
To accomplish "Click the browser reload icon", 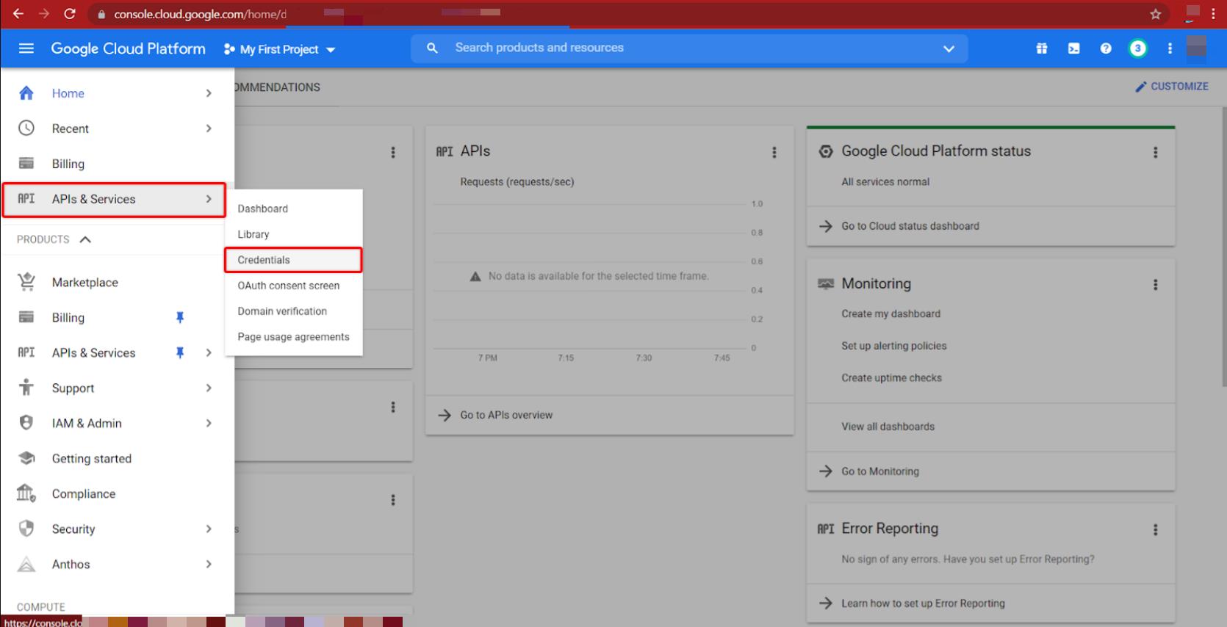I will (x=70, y=14).
